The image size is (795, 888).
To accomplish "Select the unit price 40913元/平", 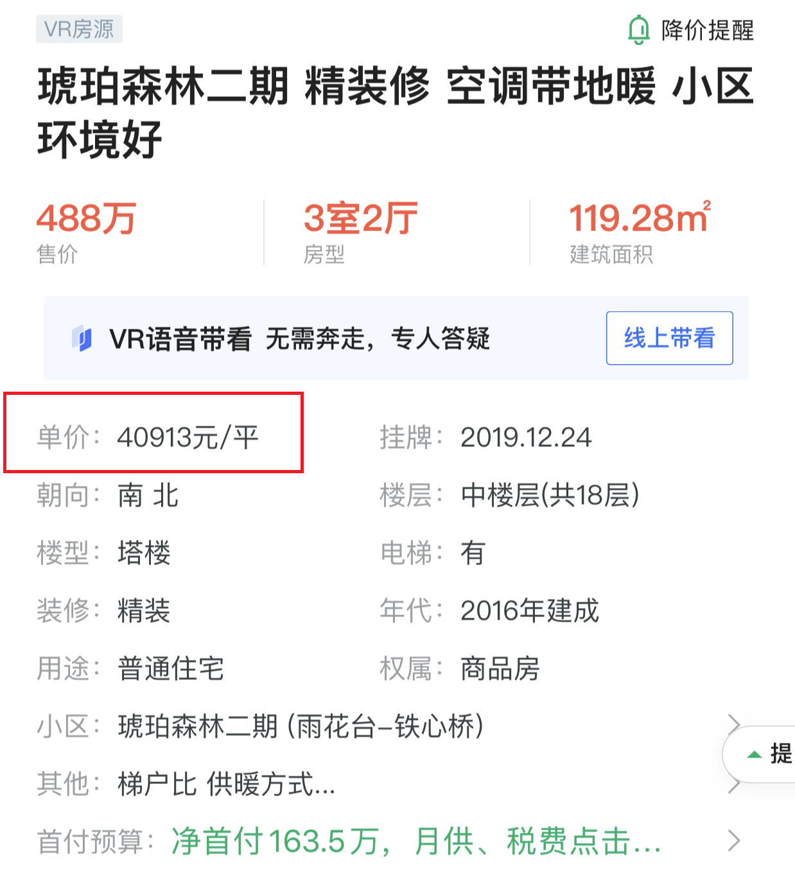I will (188, 438).
